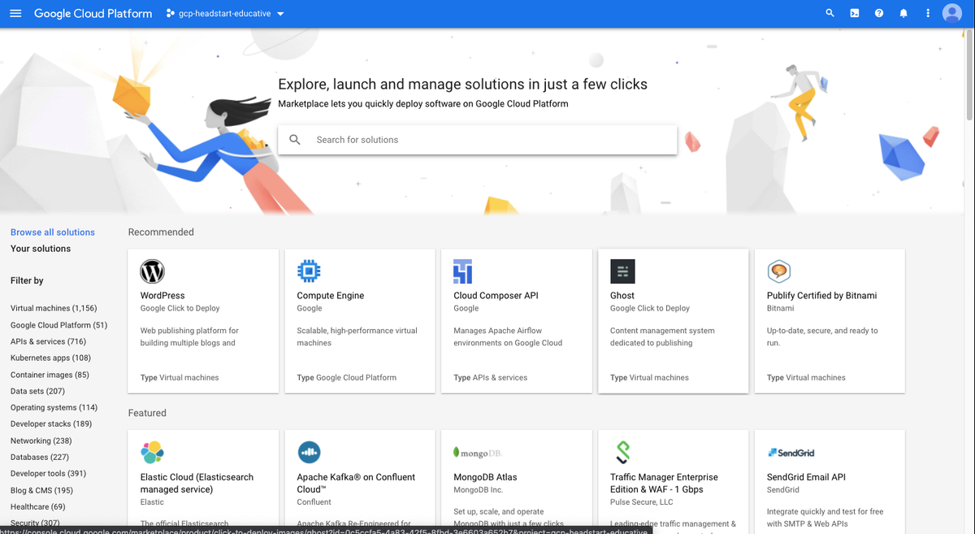Image resolution: width=975 pixels, height=534 pixels.
Task: Click the search magnifier in top bar
Action: (x=830, y=13)
